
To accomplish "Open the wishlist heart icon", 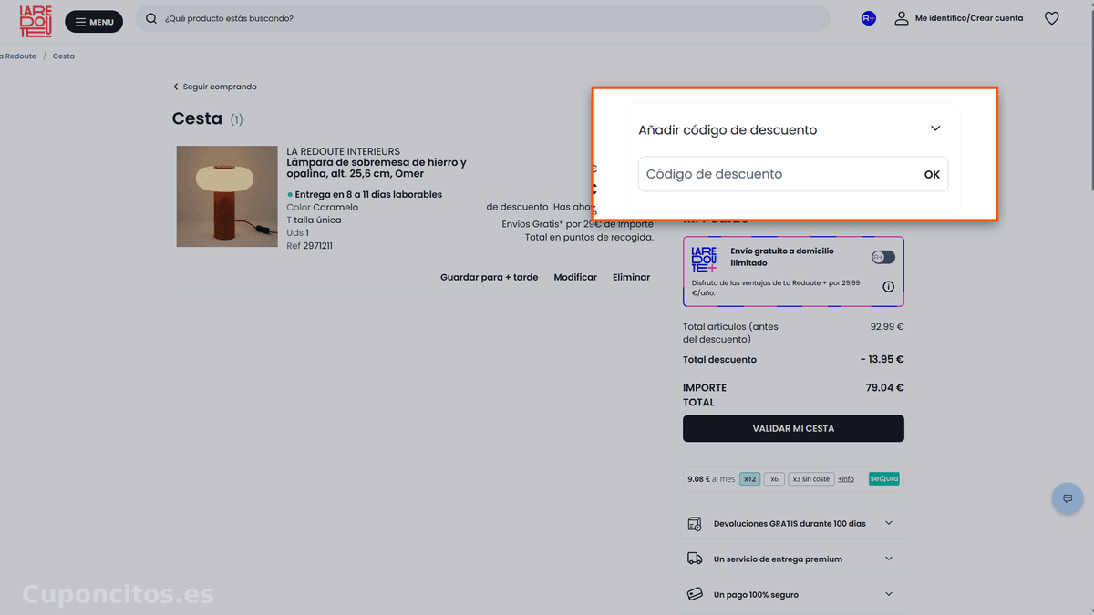I will coord(1052,18).
